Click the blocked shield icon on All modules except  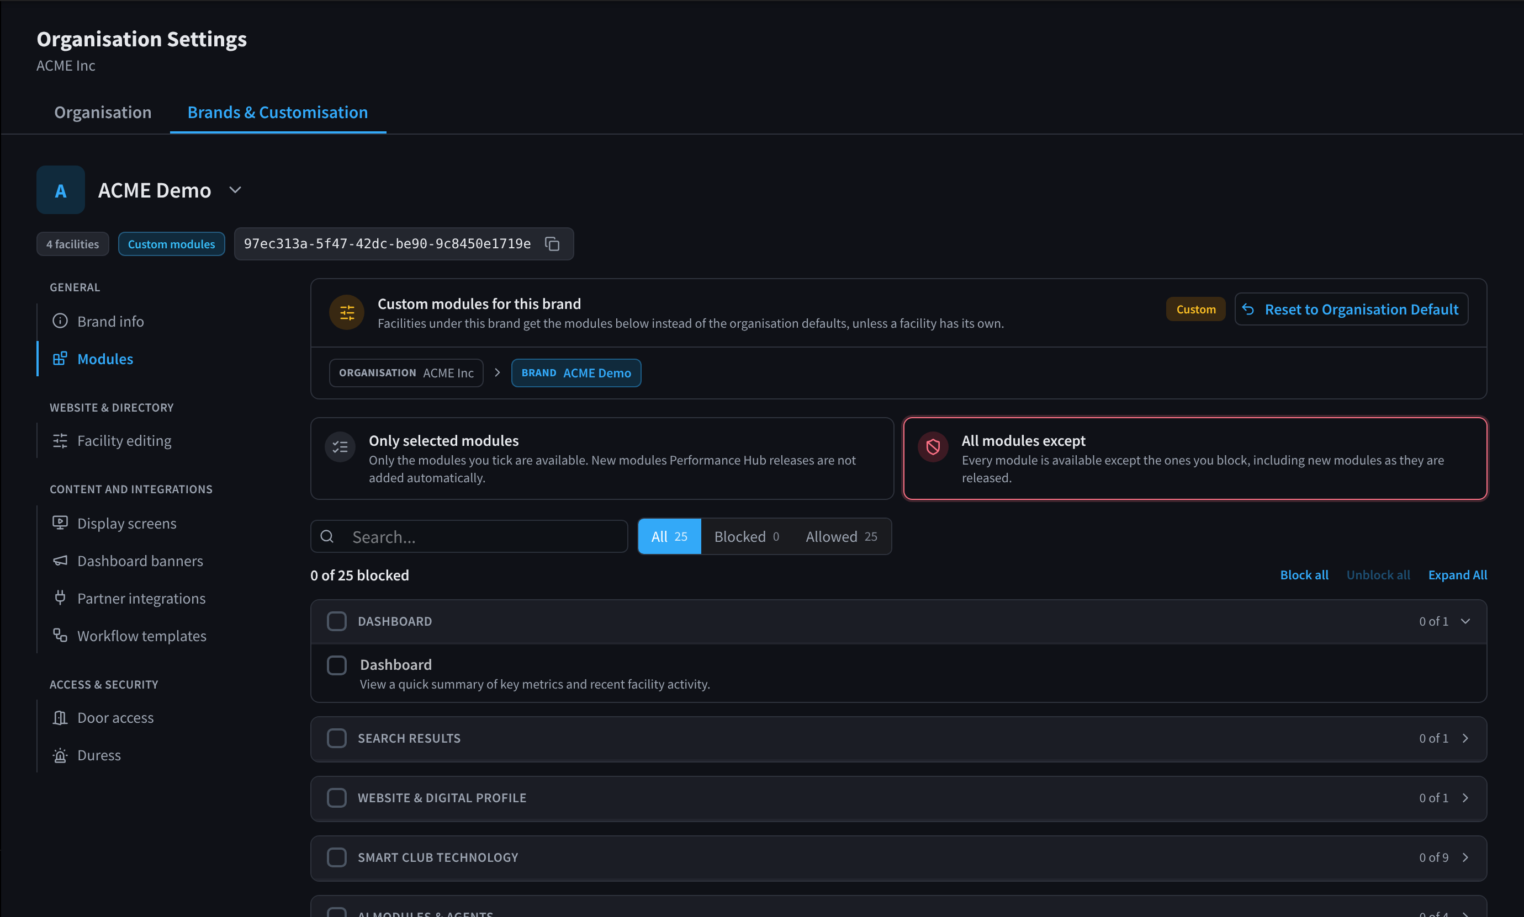click(933, 447)
